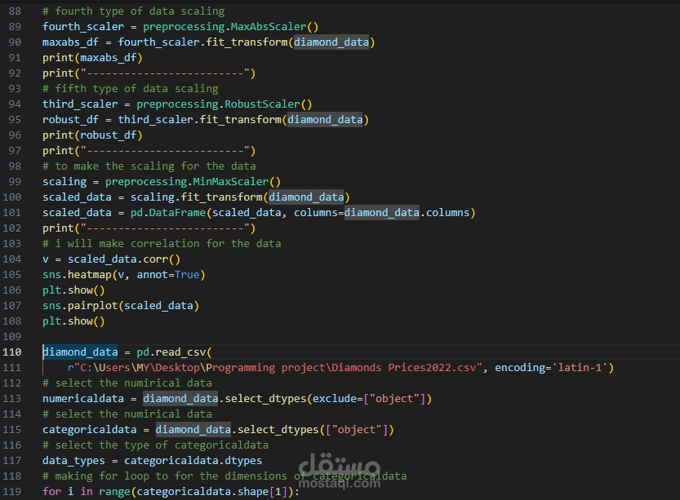Click line number 110 in the gutter

coord(11,352)
